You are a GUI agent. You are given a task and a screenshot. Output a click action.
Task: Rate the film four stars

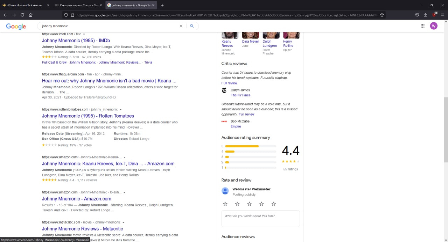(261, 204)
